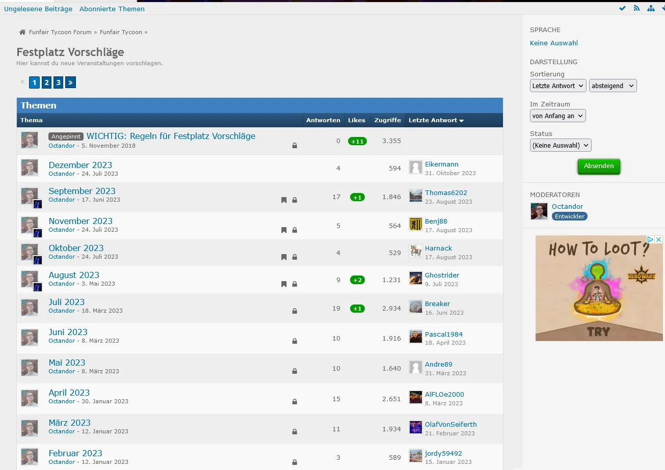Click the checkmark mark-as-read icon
Image resolution: width=665 pixels, height=470 pixels.
pyautogui.click(x=622, y=9)
